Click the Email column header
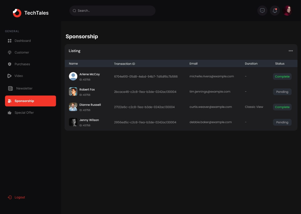Screen dimensions: 301x214 pyautogui.click(x=193, y=63)
